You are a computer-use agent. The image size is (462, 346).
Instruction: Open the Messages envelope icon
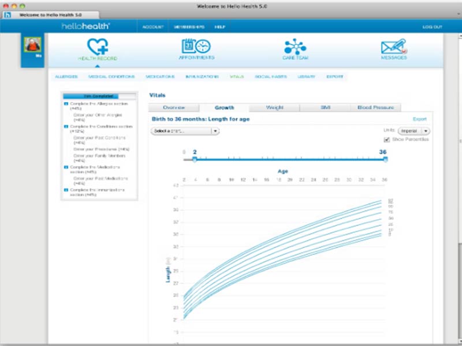[394, 47]
